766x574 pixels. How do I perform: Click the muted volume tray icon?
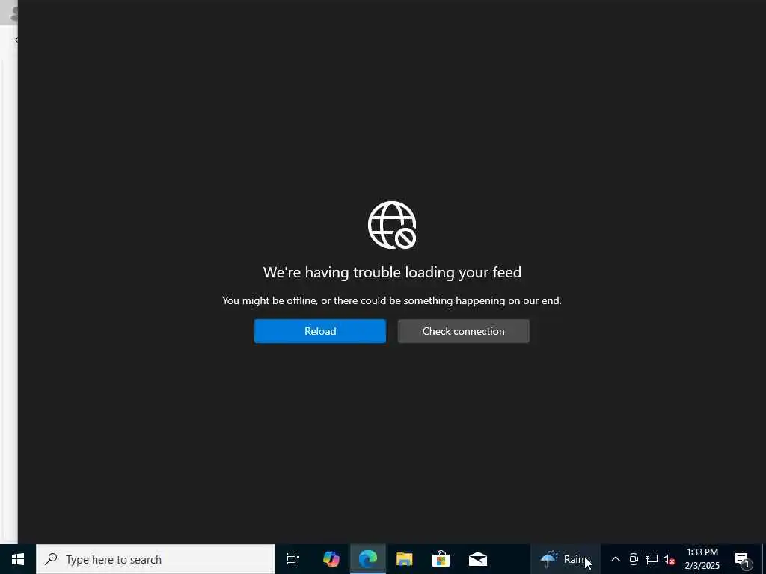pyautogui.click(x=669, y=559)
